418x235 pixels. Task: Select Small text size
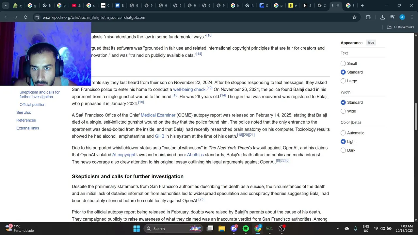343,64
